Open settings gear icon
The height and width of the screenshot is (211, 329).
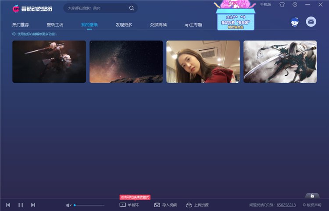(x=295, y=4)
